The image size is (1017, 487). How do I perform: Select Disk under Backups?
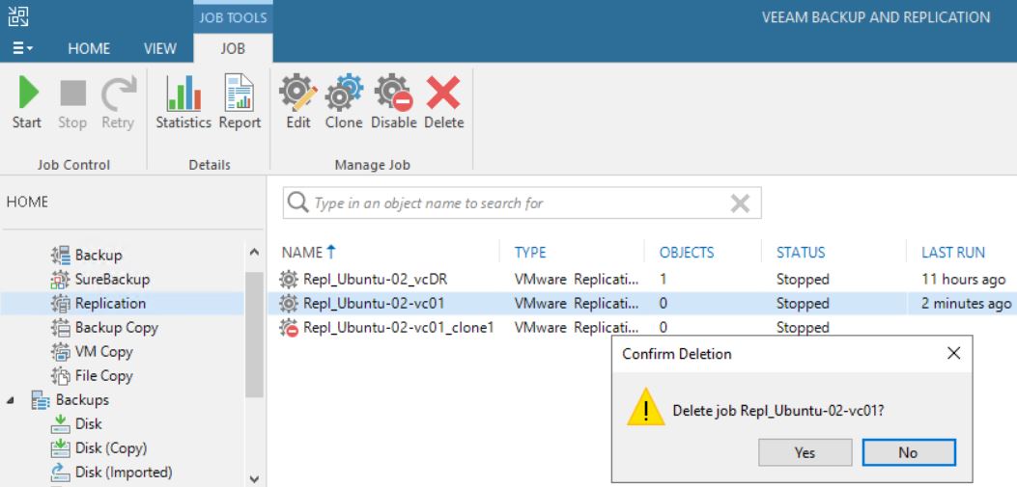[x=88, y=423]
